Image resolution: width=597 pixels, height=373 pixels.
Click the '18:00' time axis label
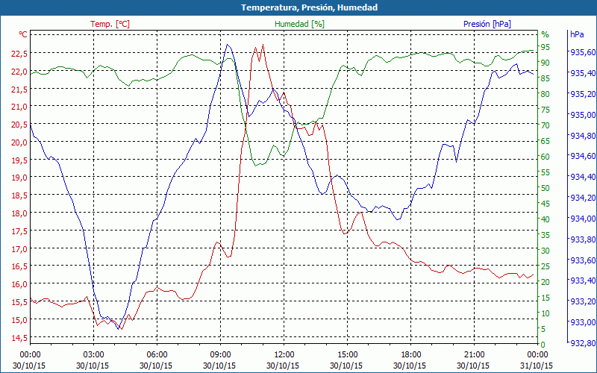[411, 355]
